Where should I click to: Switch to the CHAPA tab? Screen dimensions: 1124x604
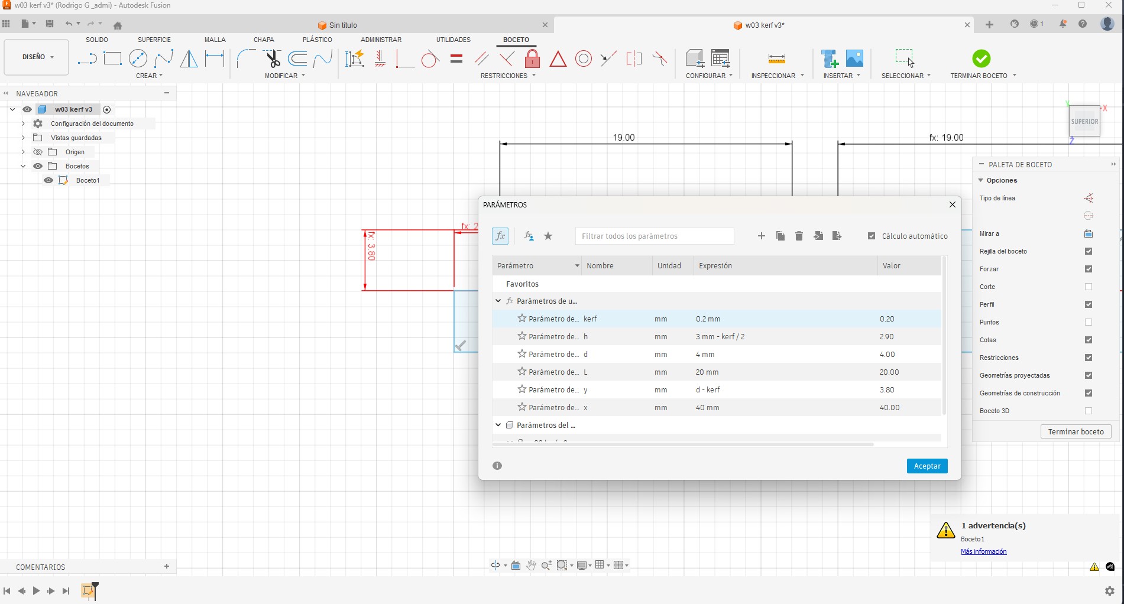[264, 40]
